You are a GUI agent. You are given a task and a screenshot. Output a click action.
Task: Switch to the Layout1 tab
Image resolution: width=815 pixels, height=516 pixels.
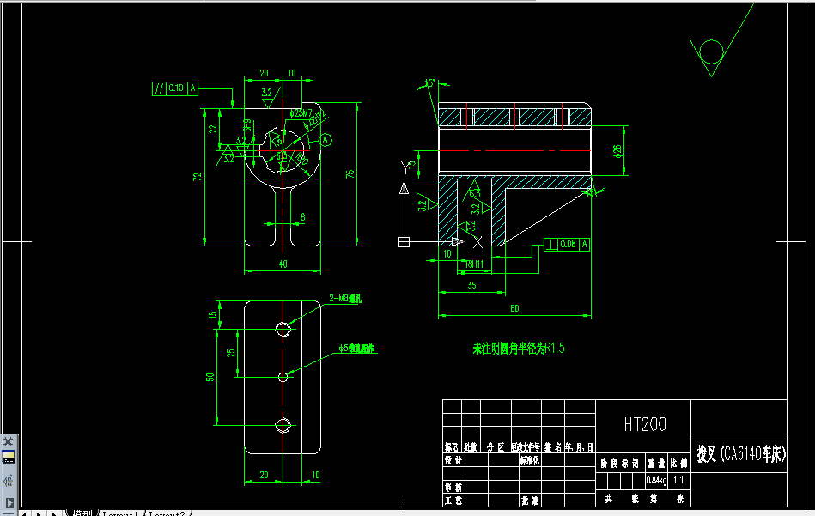[120, 513]
